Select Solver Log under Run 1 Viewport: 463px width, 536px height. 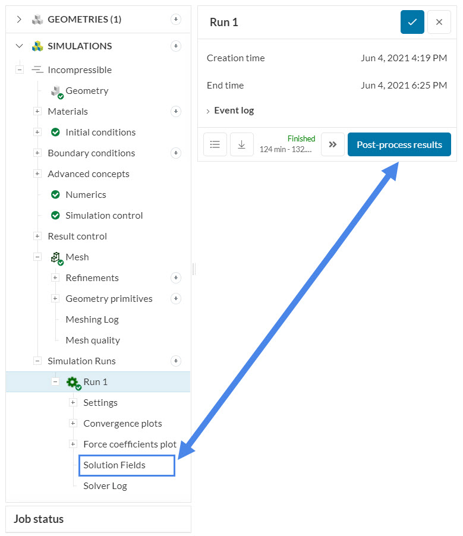(x=105, y=486)
